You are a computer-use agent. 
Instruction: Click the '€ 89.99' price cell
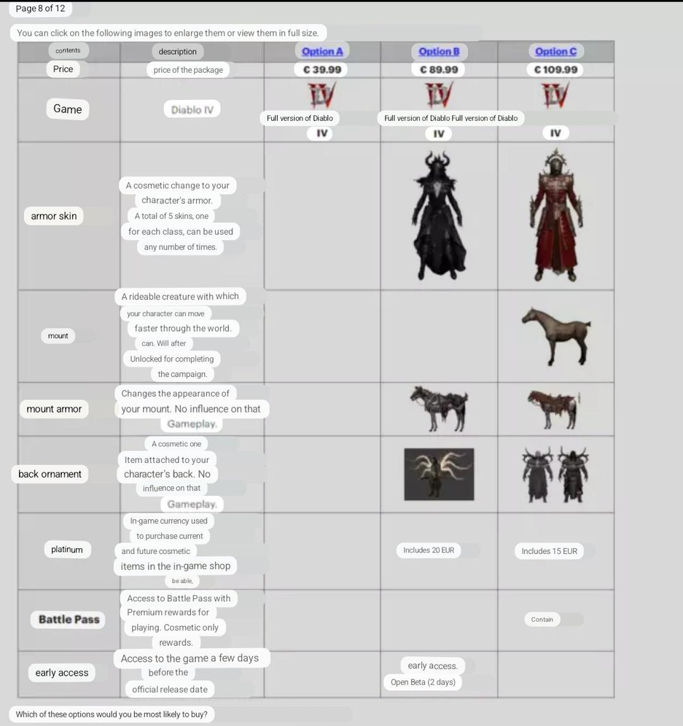pos(439,69)
